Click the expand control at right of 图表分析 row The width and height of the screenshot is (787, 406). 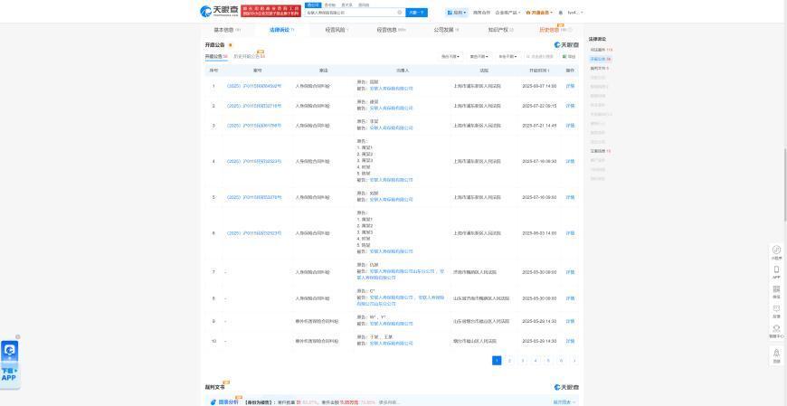(564, 402)
